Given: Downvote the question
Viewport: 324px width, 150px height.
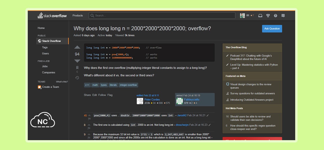Looking at the screenshot, I should [77, 61].
